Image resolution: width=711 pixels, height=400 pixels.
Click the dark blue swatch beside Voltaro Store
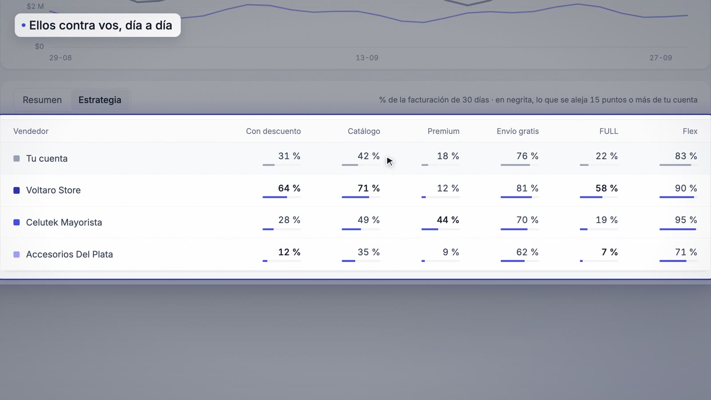16,190
